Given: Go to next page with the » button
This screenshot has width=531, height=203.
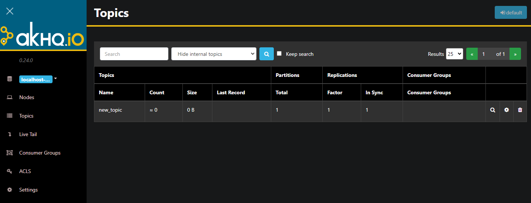Looking at the screenshot, I should click(x=515, y=54).
